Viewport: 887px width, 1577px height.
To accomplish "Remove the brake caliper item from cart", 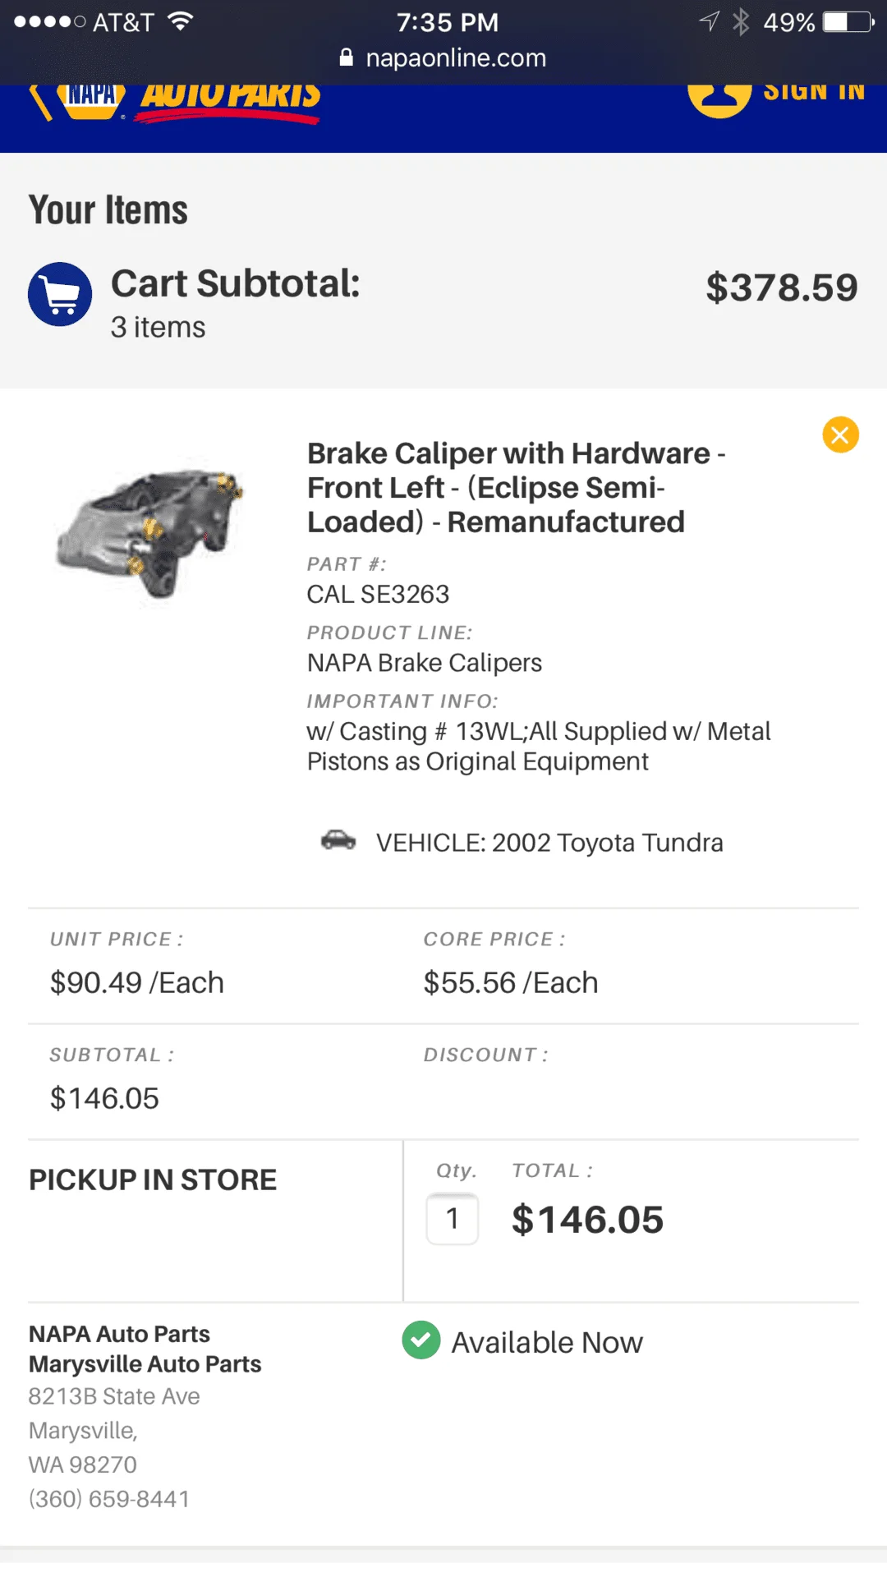I will click(x=840, y=434).
